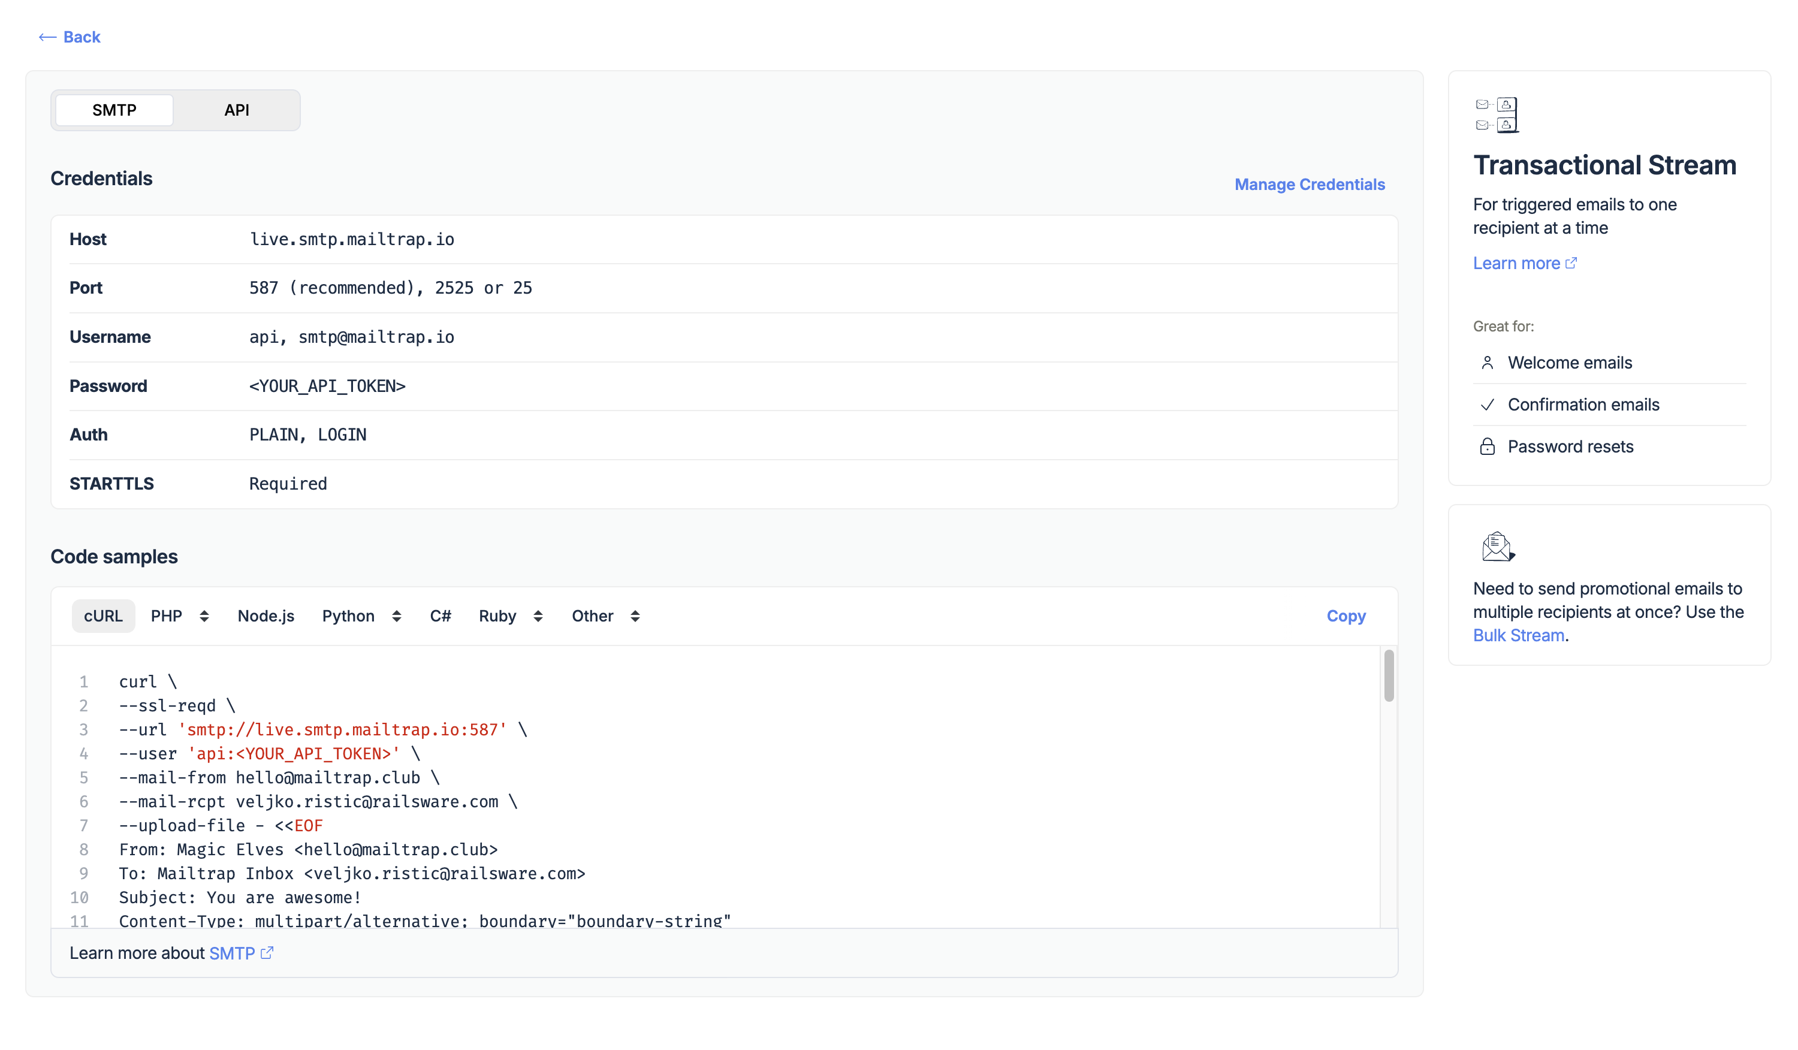The width and height of the screenshot is (1798, 1050).
Task: Show the C# code sample tab
Action: click(441, 615)
